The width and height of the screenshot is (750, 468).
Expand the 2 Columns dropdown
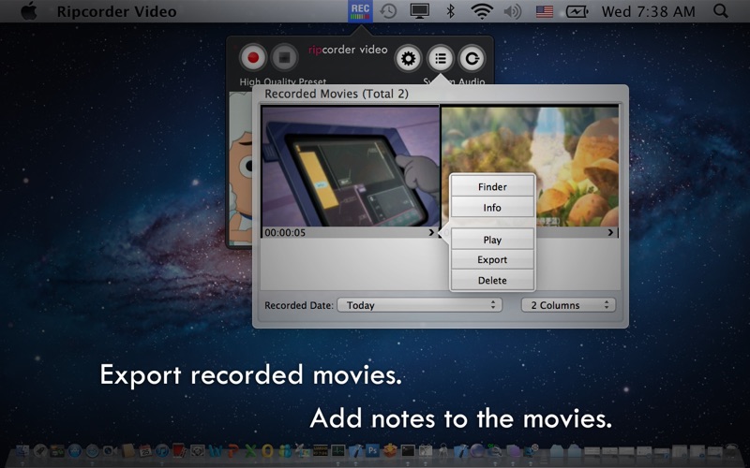[568, 305]
